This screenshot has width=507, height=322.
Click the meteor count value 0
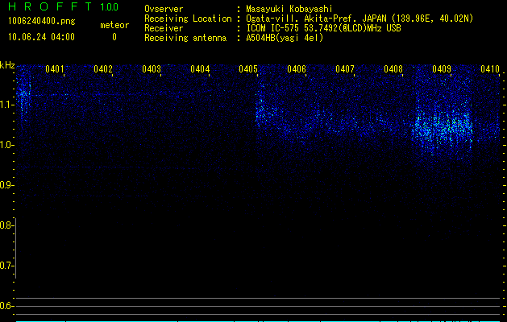(x=114, y=37)
